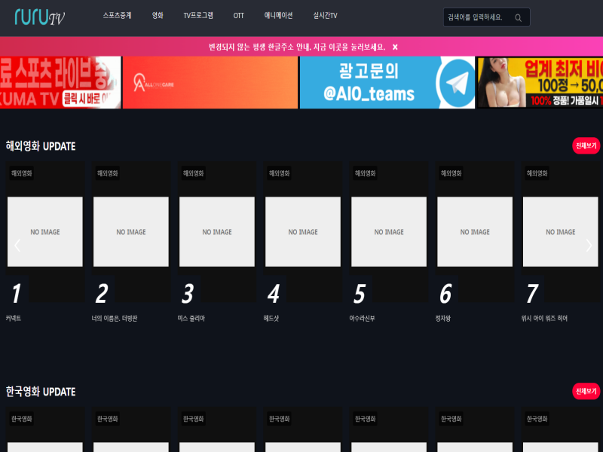Open the 영화 menu

click(158, 16)
